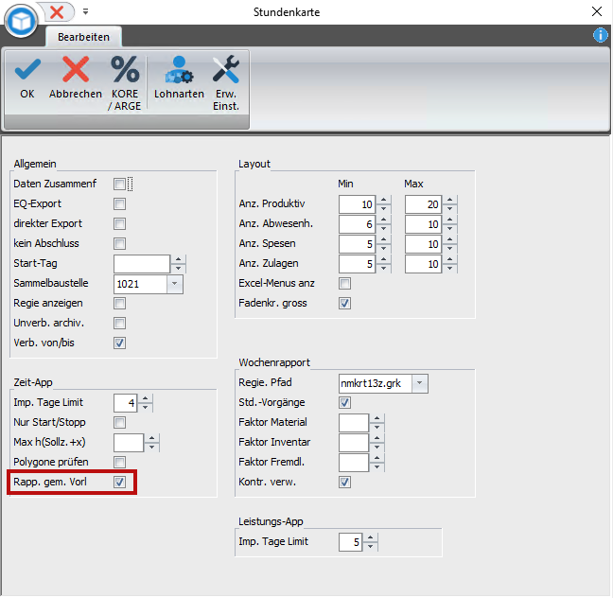Open the application cube menu button

point(21,22)
